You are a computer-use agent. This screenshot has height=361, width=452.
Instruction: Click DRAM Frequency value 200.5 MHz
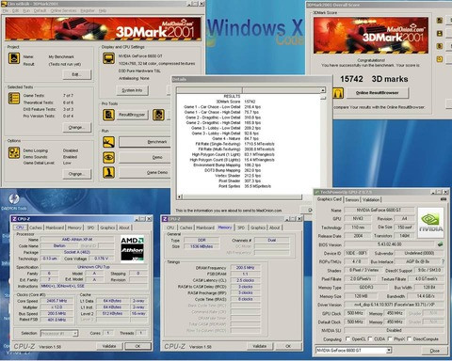click(245, 268)
